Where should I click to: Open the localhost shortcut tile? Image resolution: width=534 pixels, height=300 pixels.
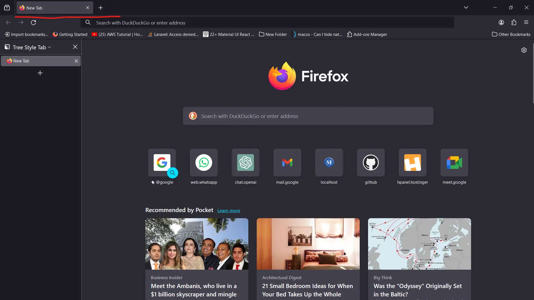click(x=329, y=163)
